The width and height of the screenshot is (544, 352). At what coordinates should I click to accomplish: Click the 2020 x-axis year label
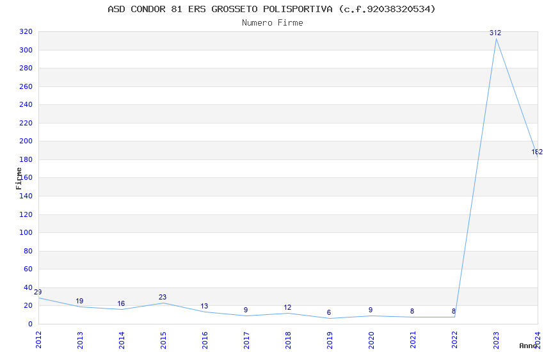coord(372,340)
